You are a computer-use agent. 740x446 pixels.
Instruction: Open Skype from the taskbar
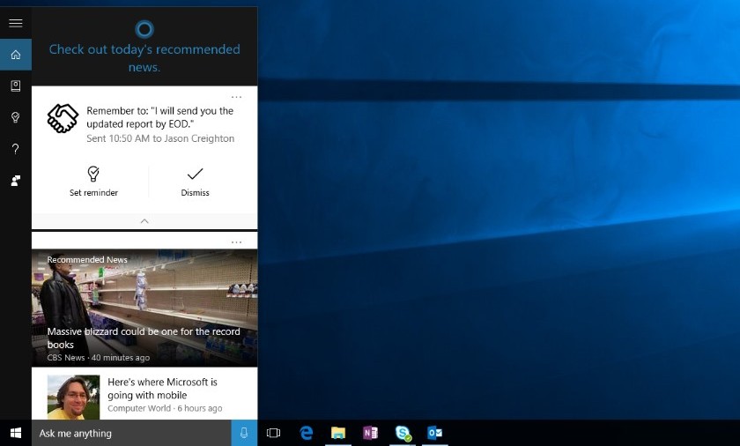[403, 433]
